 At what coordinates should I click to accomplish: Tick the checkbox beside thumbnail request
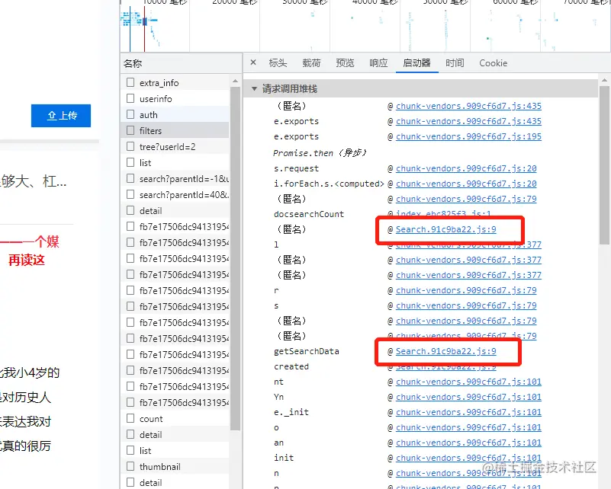pos(130,466)
